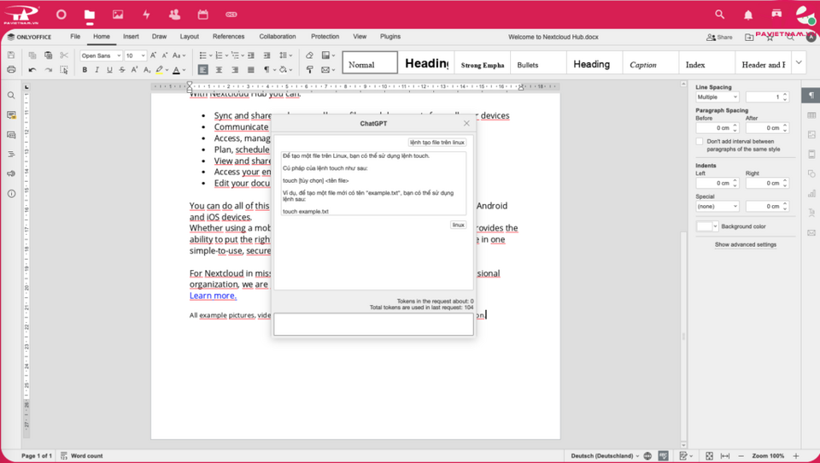Click the Fit to width icon

(x=725, y=456)
